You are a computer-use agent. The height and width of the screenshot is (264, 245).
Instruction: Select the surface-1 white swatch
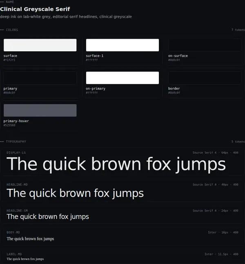point(122,45)
